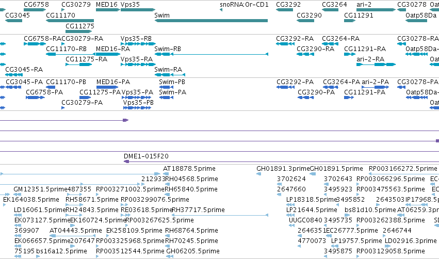
Task: Select the CG3290-PA protein label
Action: coord(316,92)
